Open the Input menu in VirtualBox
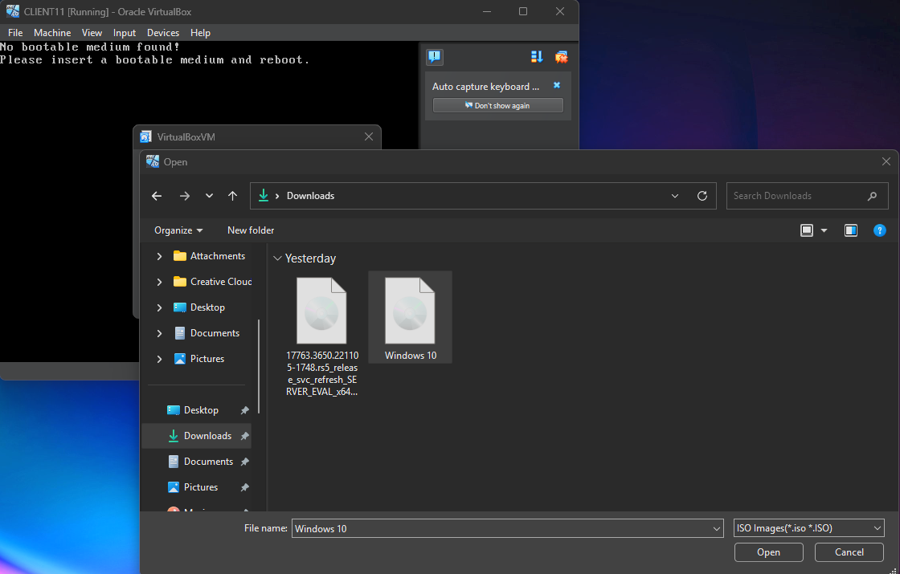The height and width of the screenshot is (574, 900). coord(125,33)
